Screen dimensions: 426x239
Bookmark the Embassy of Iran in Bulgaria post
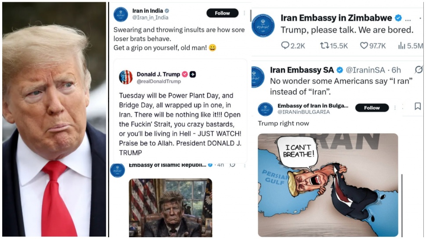click(417, 106)
